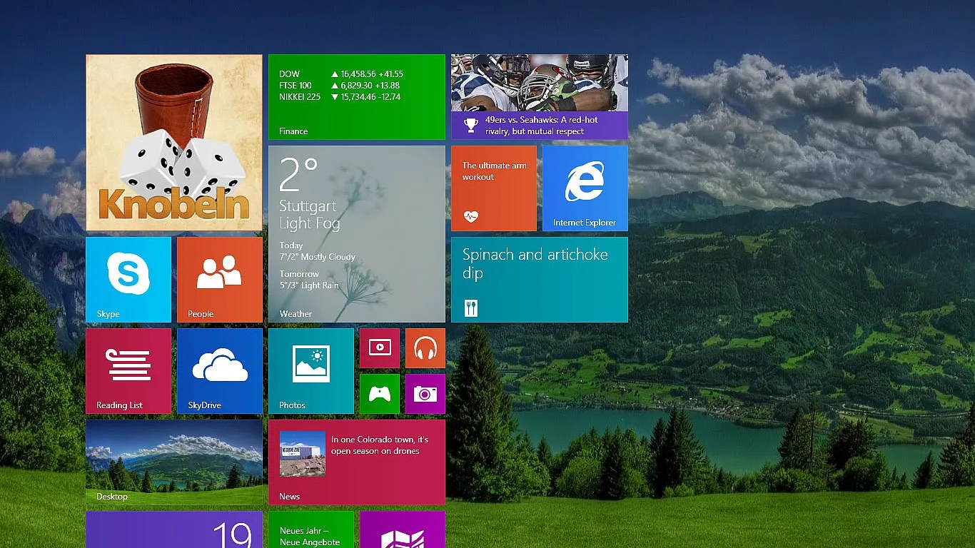Open the small Music headphones tile

pos(425,348)
